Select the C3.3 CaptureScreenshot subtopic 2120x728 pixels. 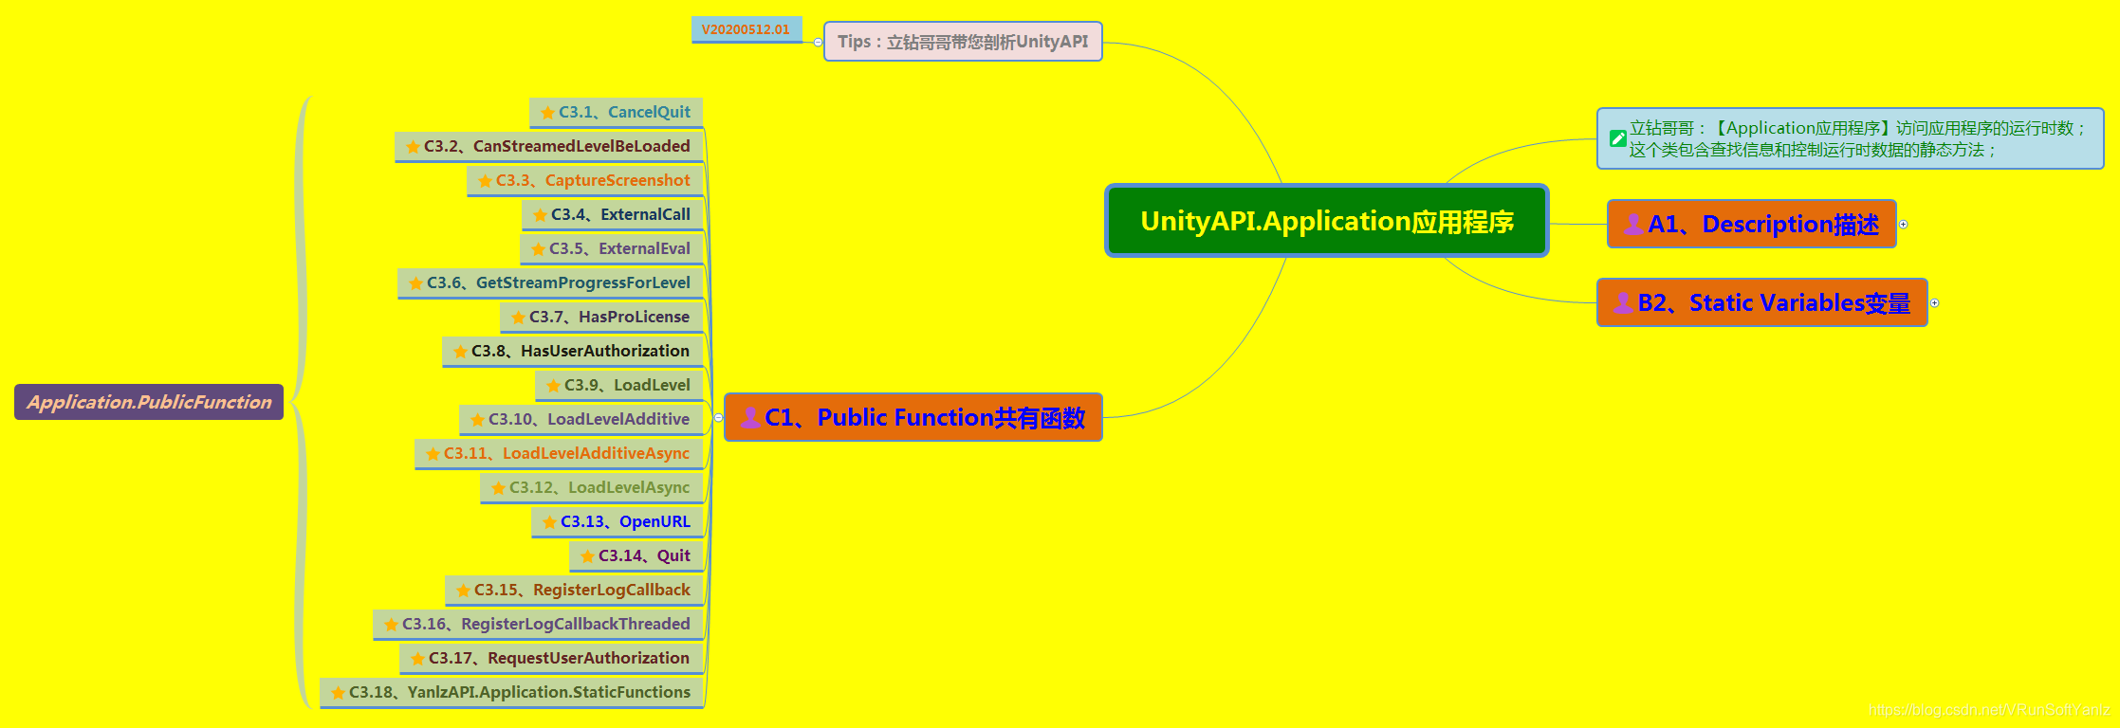coord(585,181)
